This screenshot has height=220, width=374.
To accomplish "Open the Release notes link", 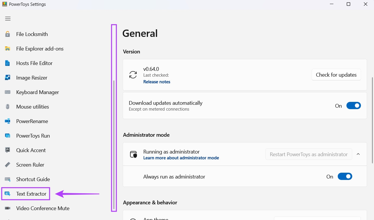I will coord(157,82).
